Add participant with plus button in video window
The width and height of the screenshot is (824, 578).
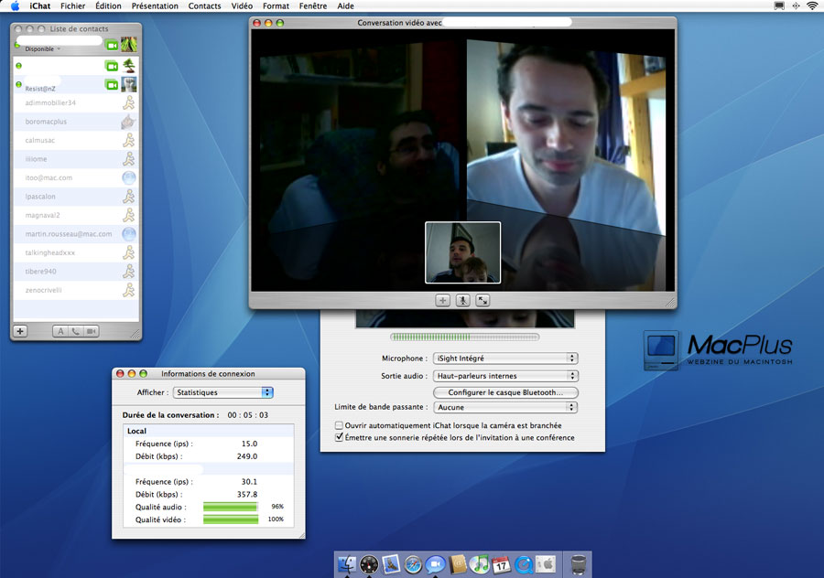[442, 301]
